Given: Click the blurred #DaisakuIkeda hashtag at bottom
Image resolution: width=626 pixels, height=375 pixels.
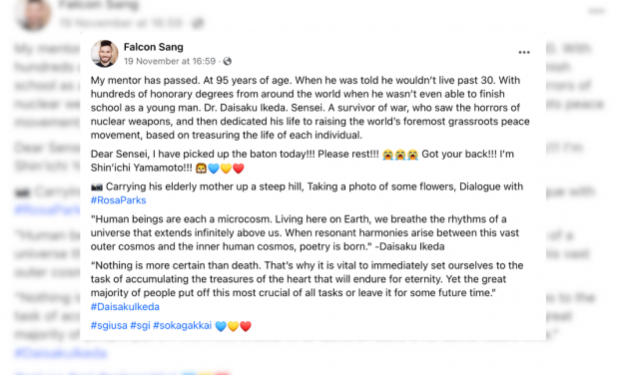Looking at the screenshot, I should [61, 353].
